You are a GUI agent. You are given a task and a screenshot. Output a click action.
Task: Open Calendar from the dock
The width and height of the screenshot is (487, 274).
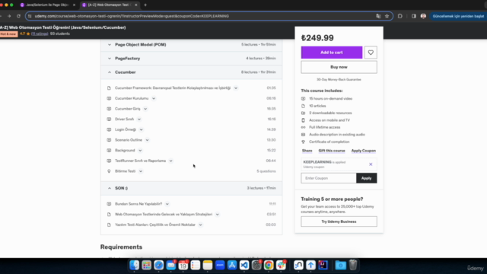tap(183, 265)
